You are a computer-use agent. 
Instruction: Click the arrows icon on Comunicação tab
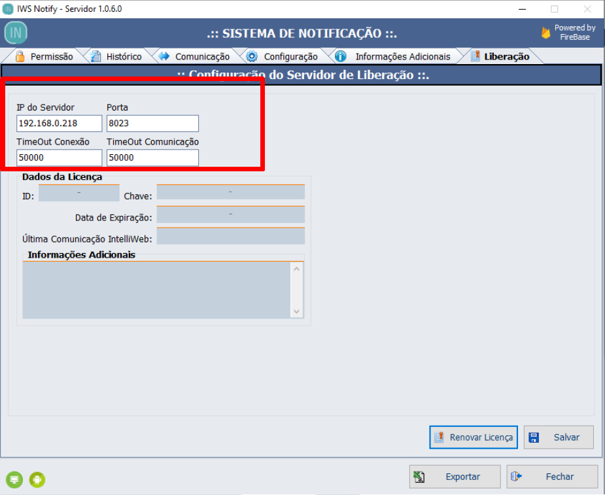point(164,56)
